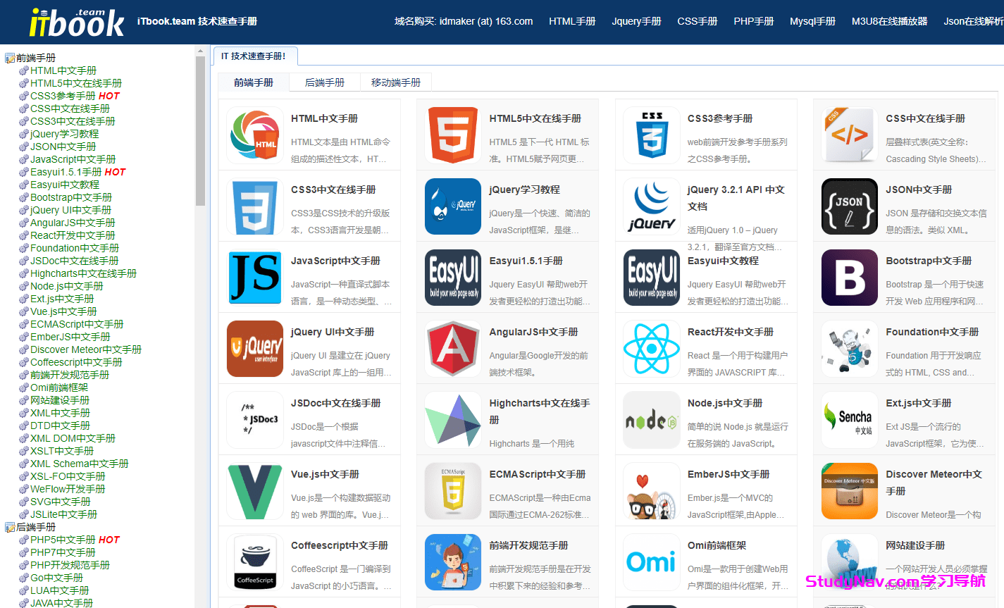Select the Bootstrap B icon

(x=849, y=278)
